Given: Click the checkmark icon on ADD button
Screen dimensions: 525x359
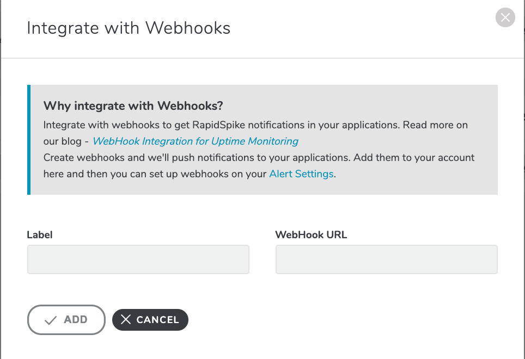Looking at the screenshot, I should pyautogui.click(x=51, y=320).
